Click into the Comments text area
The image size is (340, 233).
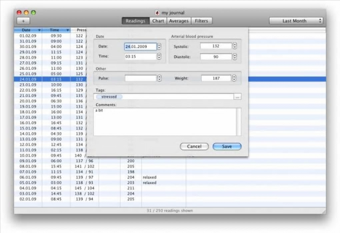[x=165, y=122]
